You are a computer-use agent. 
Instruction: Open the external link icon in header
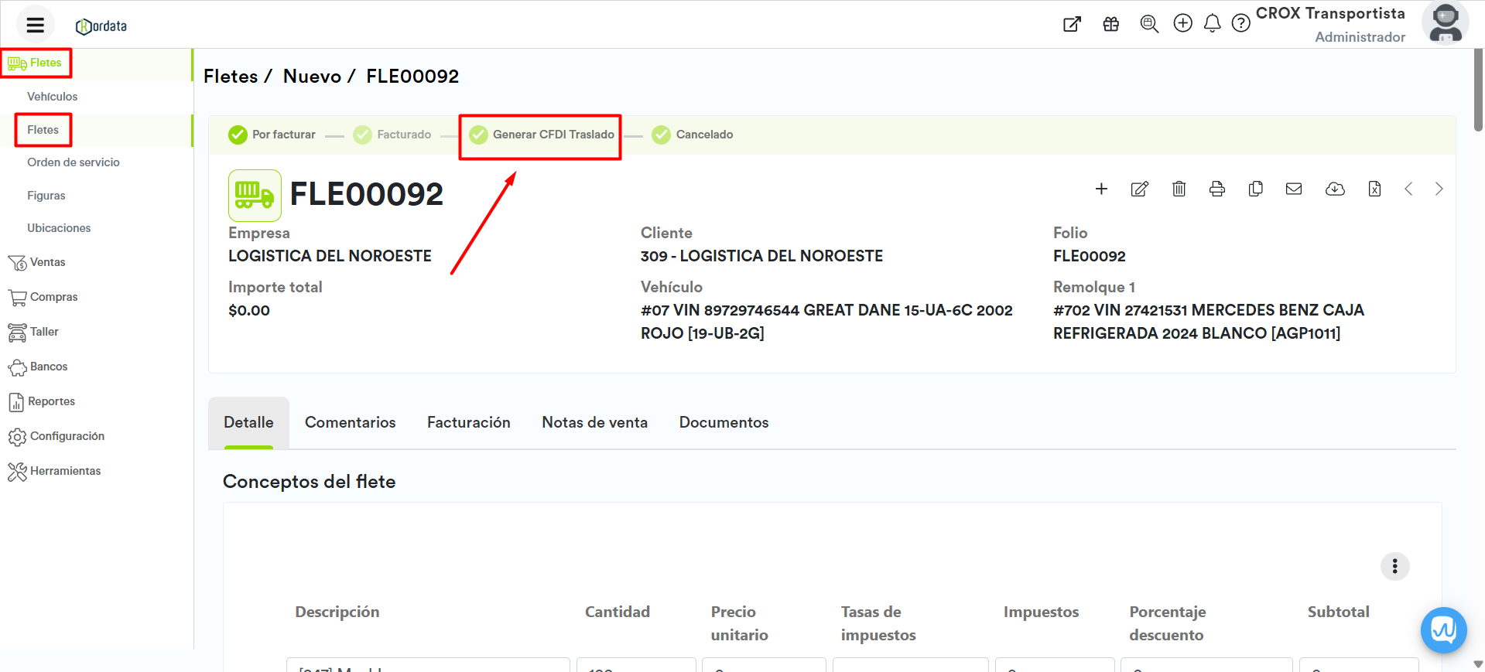[x=1072, y=24]
